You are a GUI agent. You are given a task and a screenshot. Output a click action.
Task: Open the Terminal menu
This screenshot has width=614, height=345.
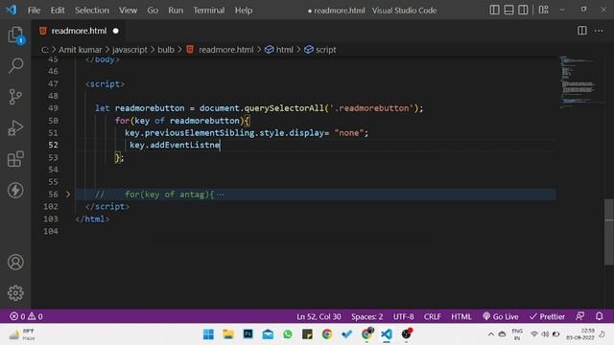(209, 11)
